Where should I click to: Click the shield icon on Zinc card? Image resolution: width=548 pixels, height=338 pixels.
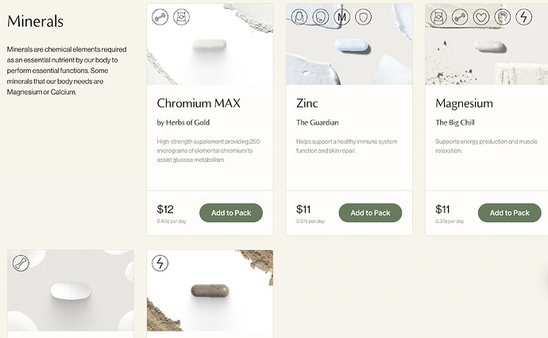click(364, 17)
